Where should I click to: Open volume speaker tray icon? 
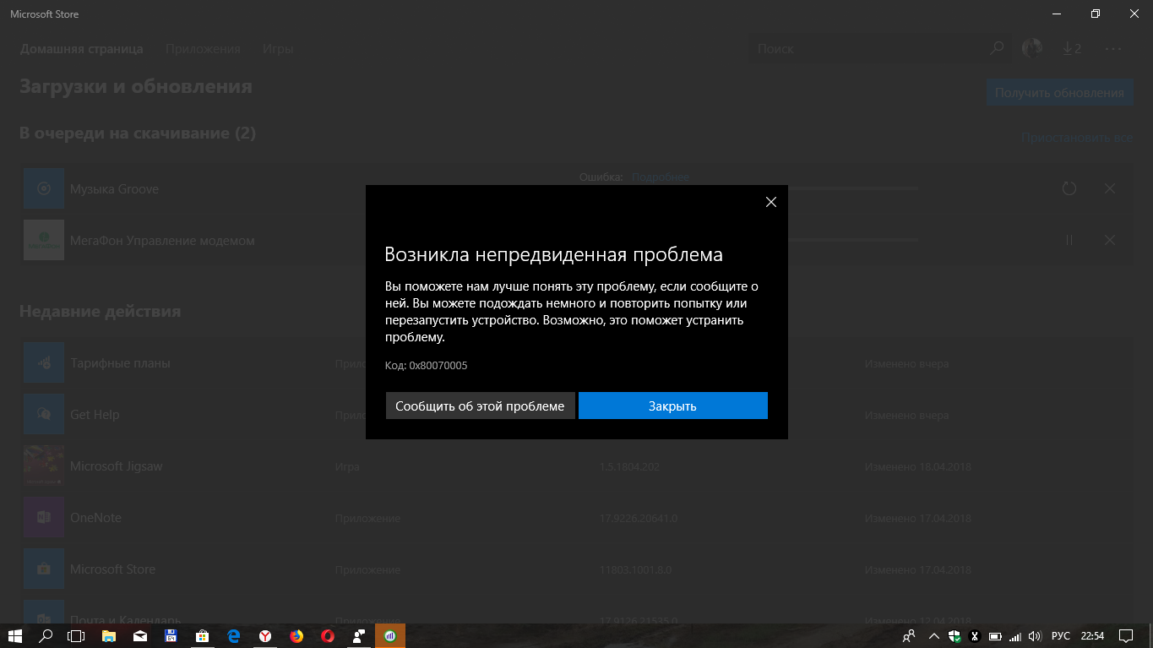click(1036, 635)
